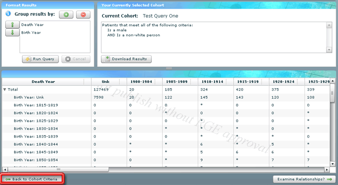Click the Total 1910-1914 value 324
This screenshot has height=185, width=338.
204,90
